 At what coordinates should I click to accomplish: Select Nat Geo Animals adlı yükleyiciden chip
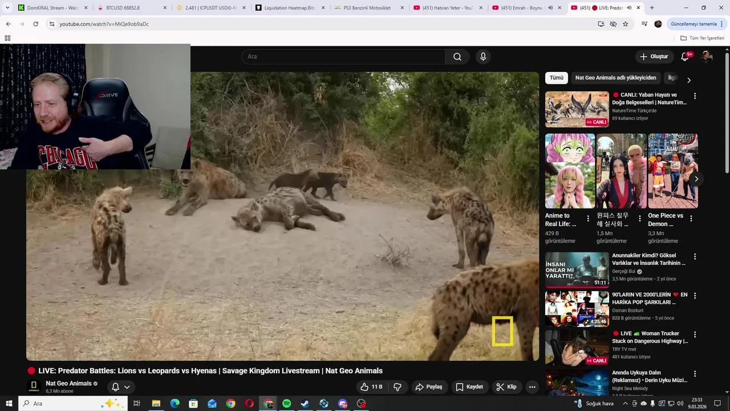[x=616, y=78]
